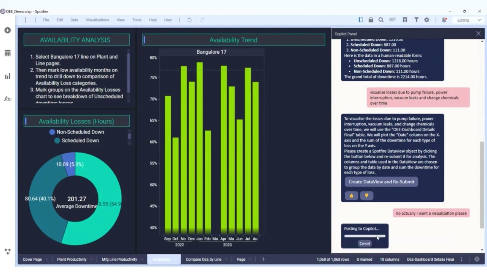Viewport: 487px width, 274px height.
Task: Give thumbs down on the Copilot response
Action: [x=366, y=195]
